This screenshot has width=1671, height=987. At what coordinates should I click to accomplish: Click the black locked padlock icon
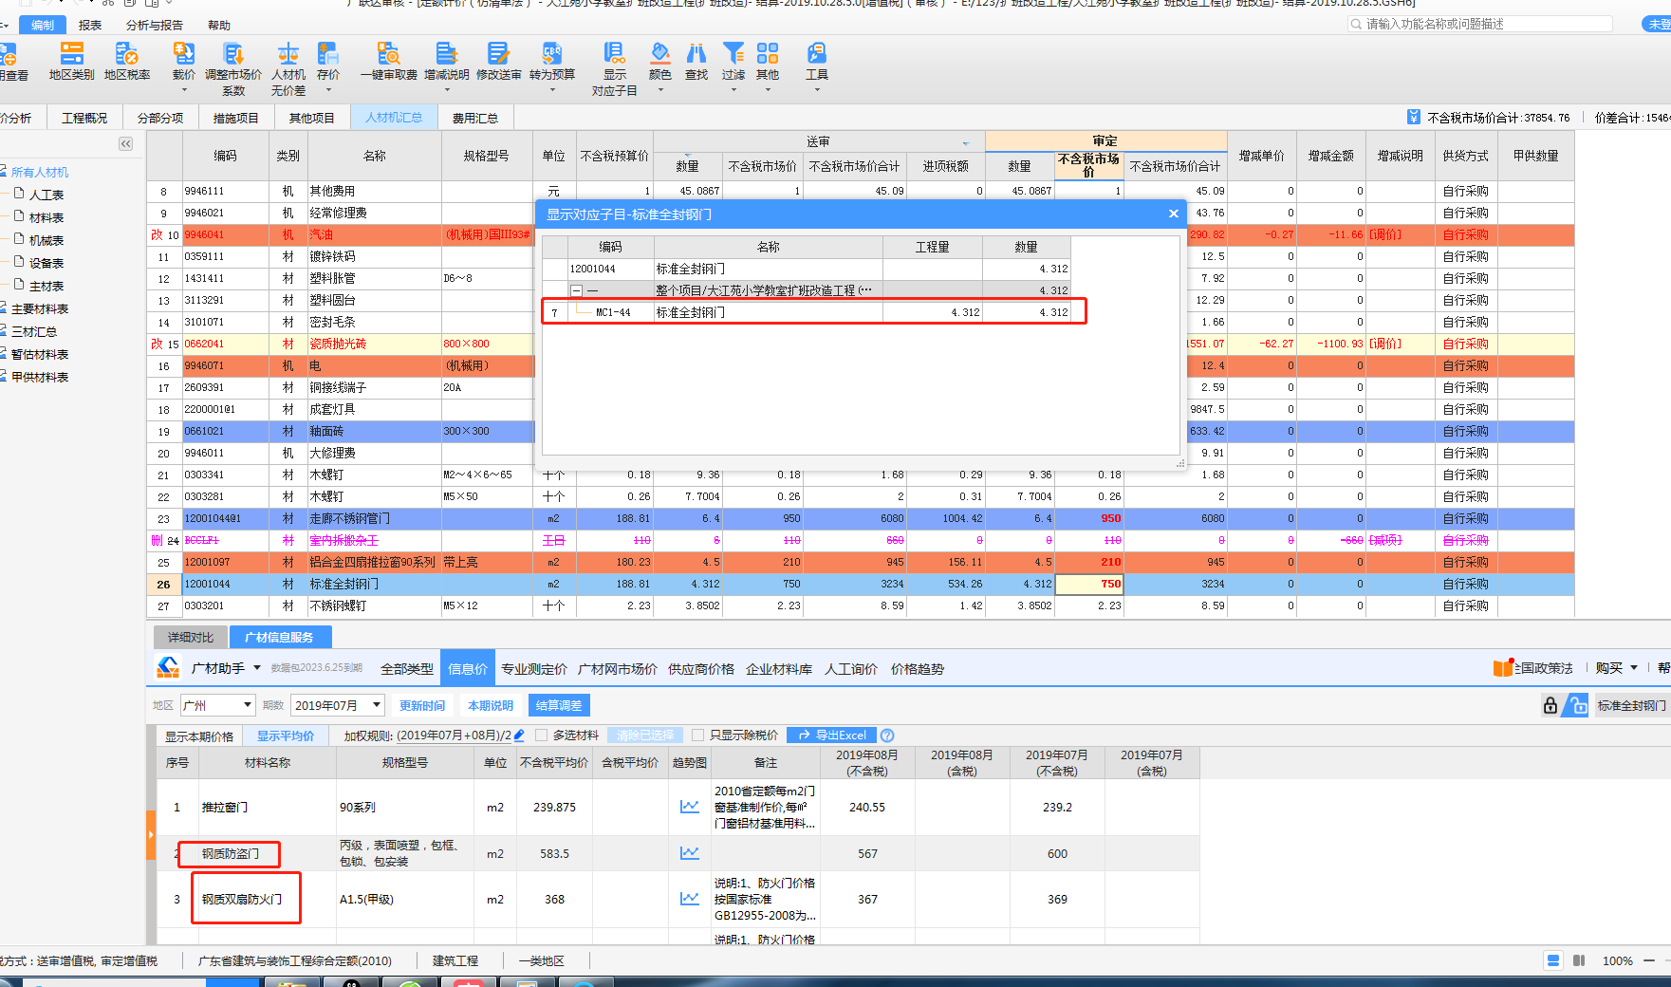[1550, 705]
